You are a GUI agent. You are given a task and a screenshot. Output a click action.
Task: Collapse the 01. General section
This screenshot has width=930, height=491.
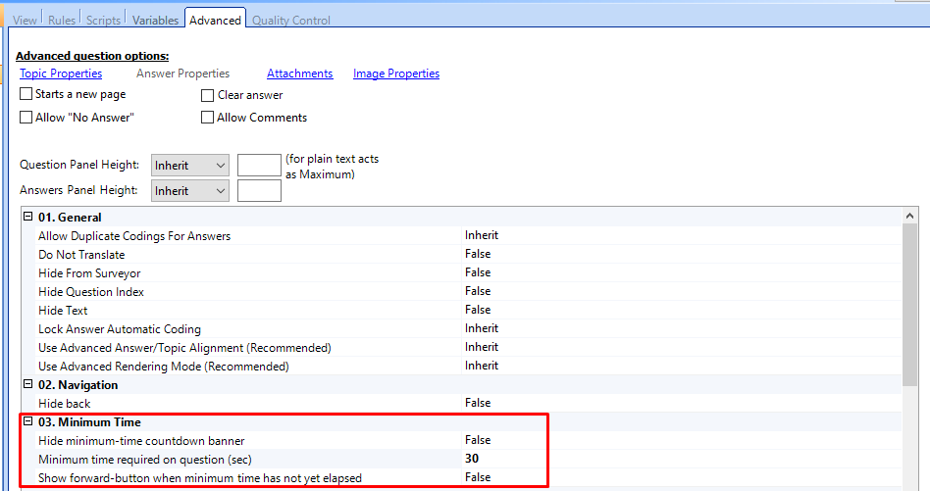(27, 217)
